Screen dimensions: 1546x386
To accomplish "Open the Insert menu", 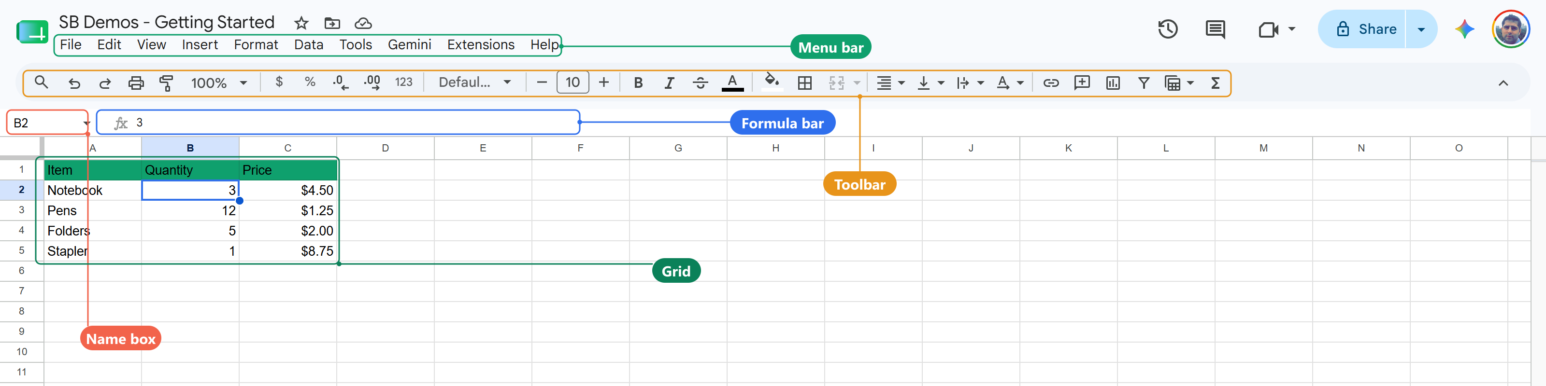I will click(200, 44).
